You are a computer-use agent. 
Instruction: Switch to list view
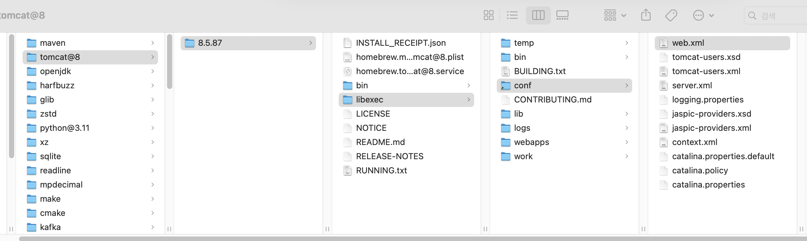(512, 15)
